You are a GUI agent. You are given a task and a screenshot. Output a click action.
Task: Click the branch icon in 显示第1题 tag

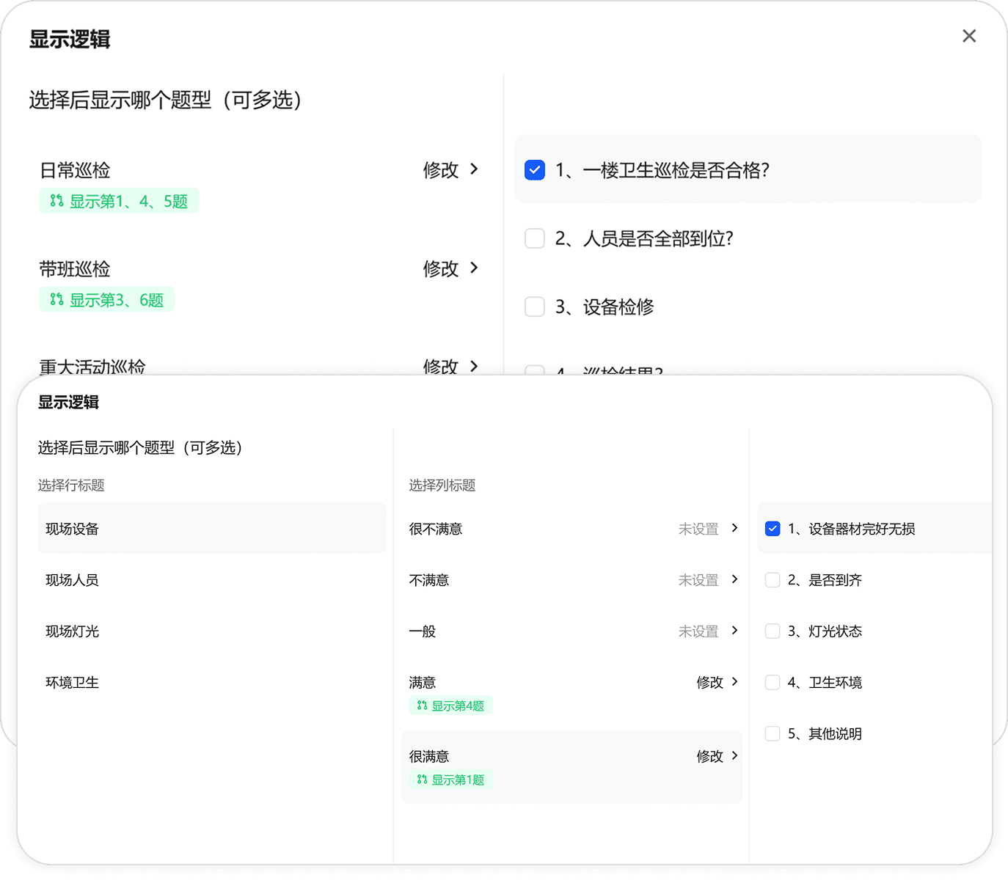tap(422, 780)
